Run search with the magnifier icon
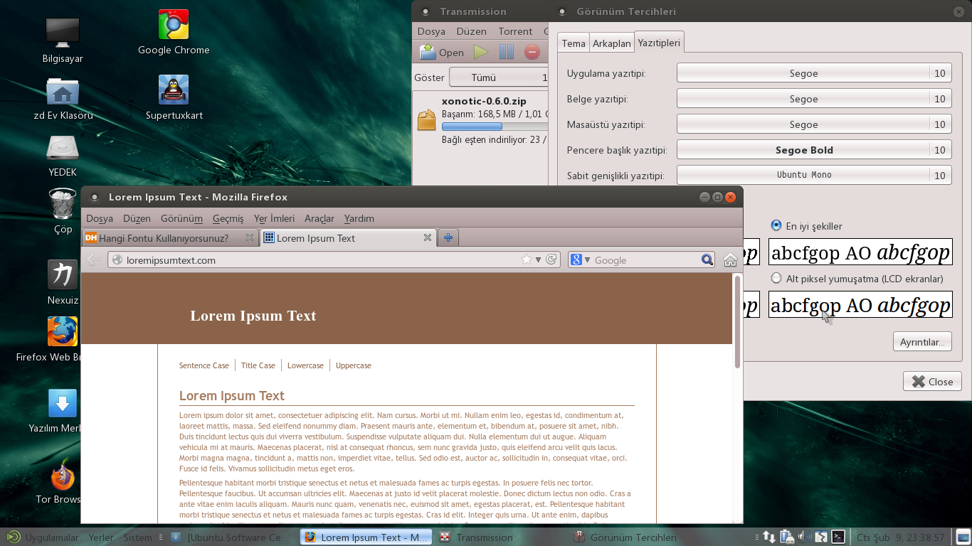The width and height of the screenshot is (972, 546). click(707, 259)
